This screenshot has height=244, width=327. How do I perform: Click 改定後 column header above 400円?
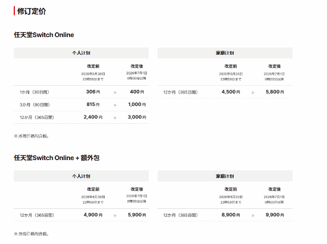click(x=137, y=66)
